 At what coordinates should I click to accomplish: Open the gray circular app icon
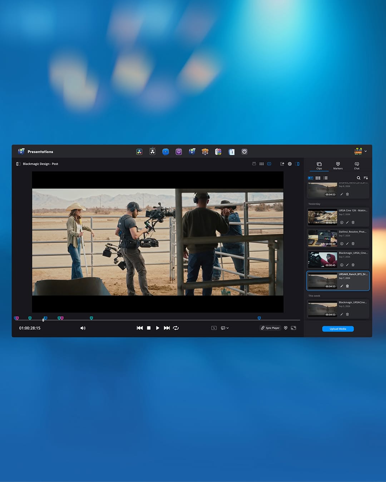[244, 152]
